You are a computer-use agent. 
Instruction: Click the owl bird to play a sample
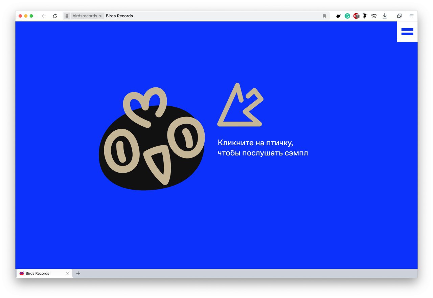coord(152,139)
